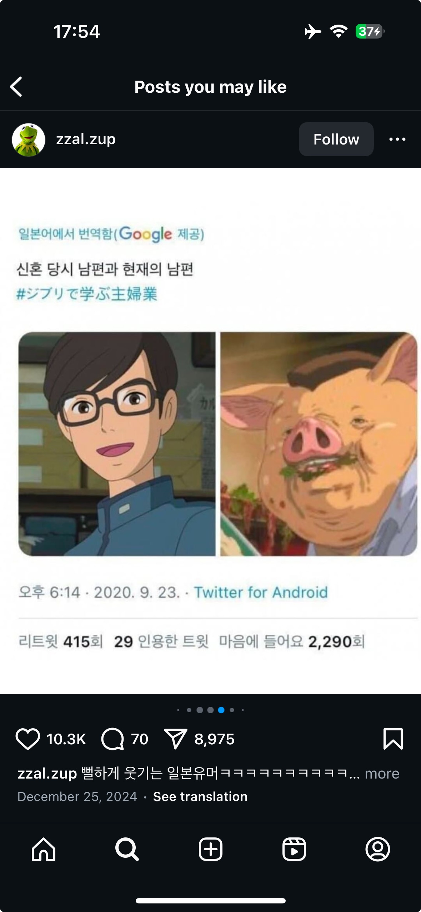The image size is (421, 912).
Task: Tap See translation link
Action: click(200, 796)
